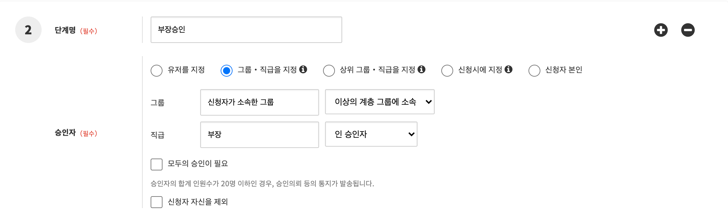
Task: Open the 이상의 계층 그룹에 소속 dropdown
Action: tap(380, 102)
